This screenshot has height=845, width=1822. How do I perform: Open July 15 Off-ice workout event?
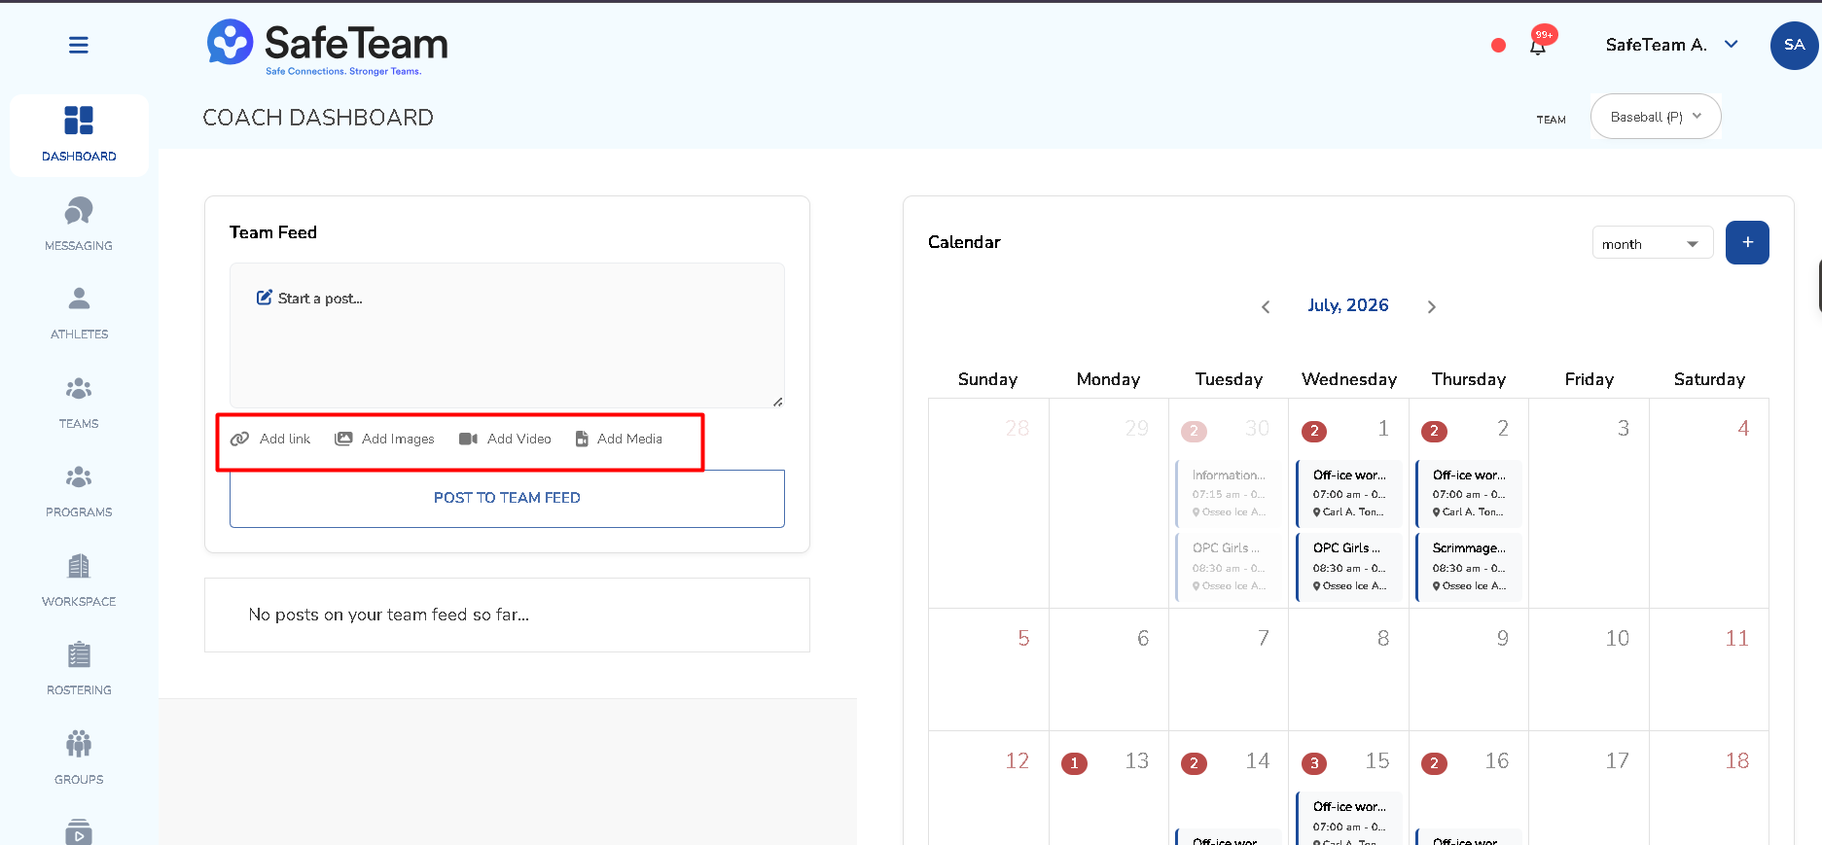[x=1349, y=818]
